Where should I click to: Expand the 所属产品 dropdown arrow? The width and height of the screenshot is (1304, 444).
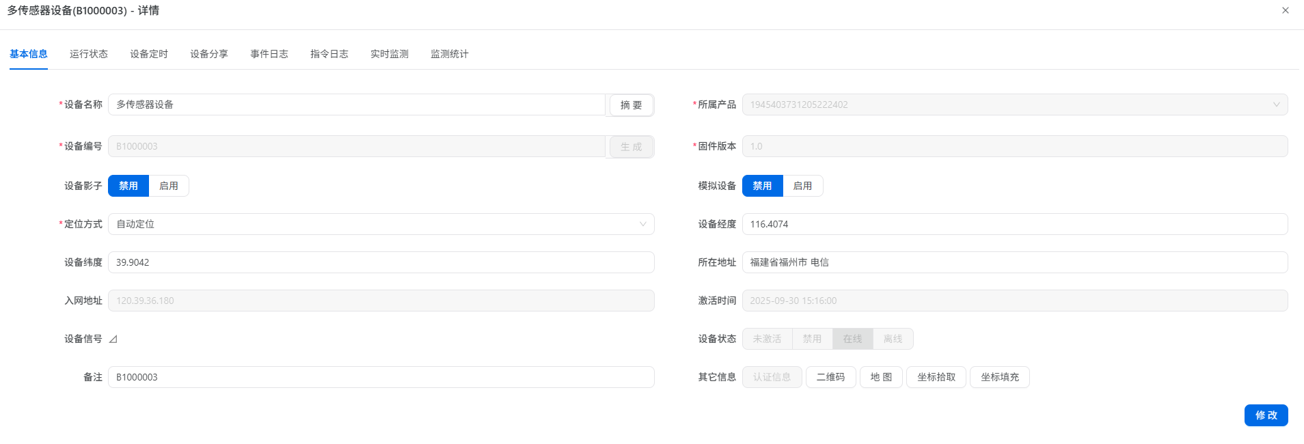(1276, 105)
